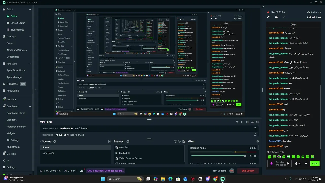Collapse the live dock chevron
This screenshot has width=325, height=183.
click(263, 7)
